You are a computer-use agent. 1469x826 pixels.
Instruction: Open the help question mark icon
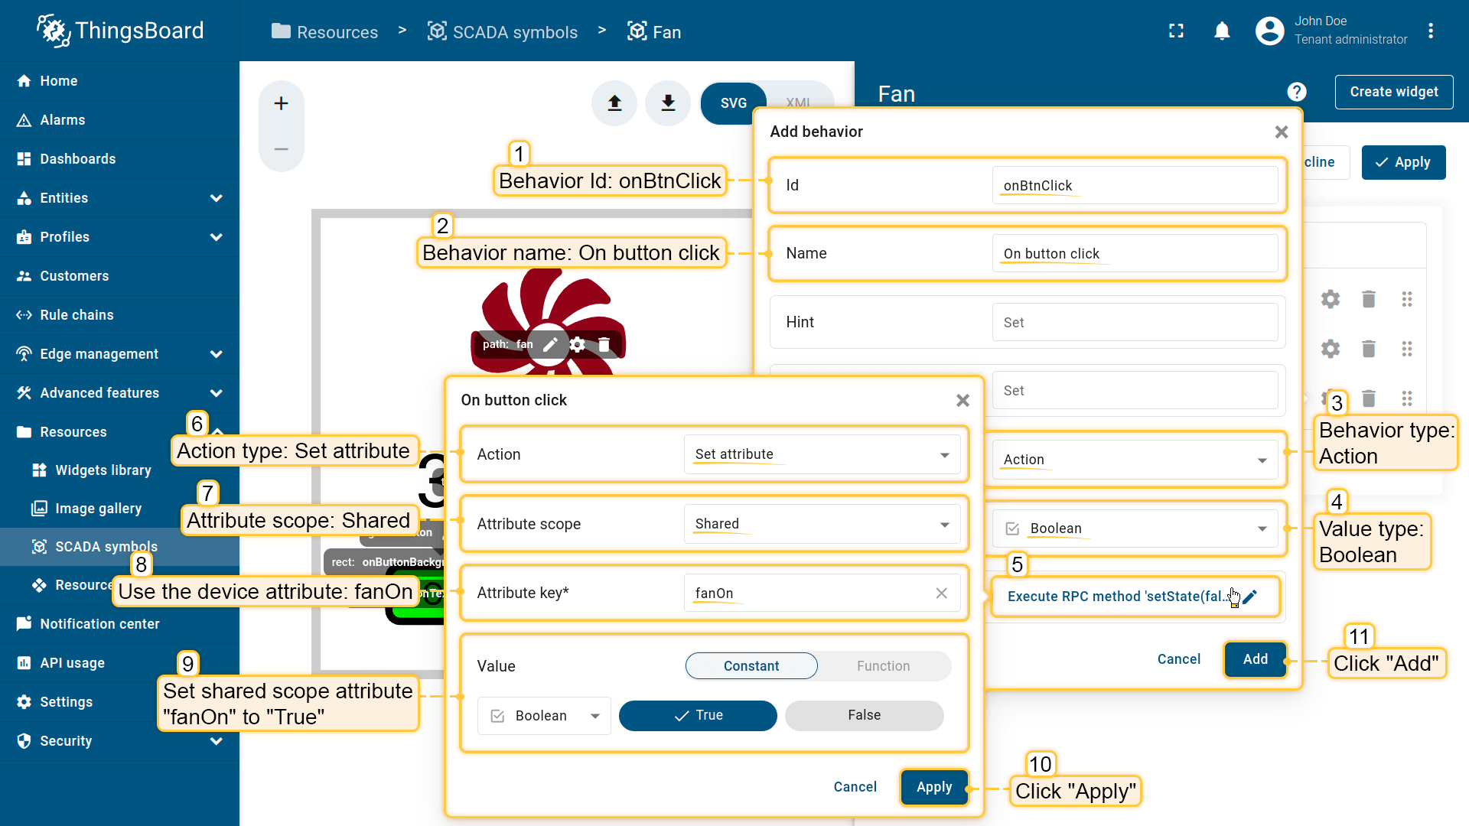click(x=1296, y=92)
